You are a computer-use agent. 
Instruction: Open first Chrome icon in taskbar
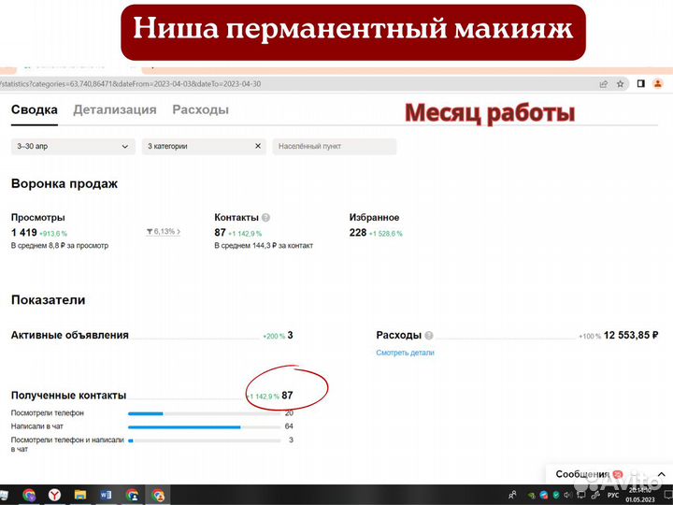pyautogui.click(x=29, y=495)
